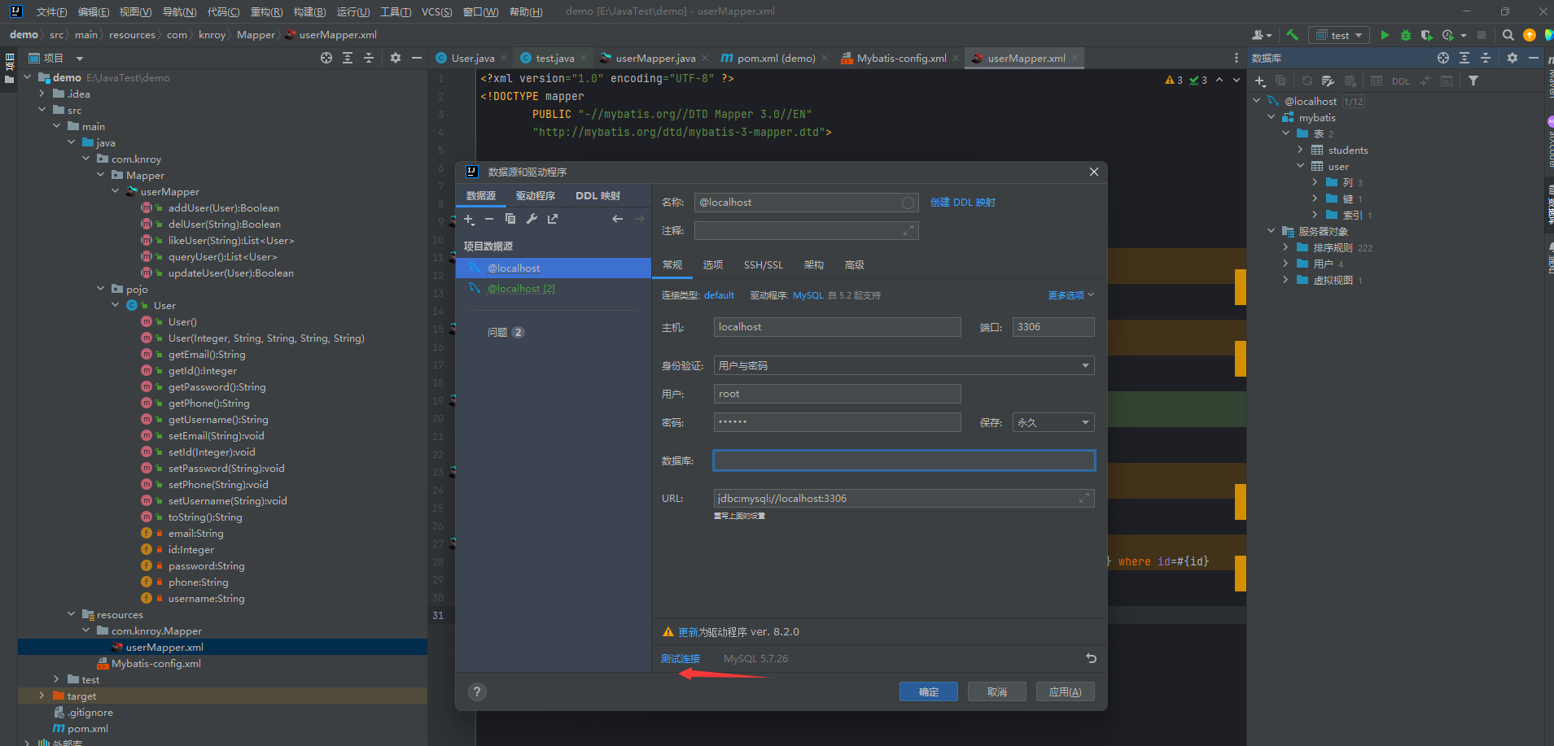This screenshot has width=1554, height=746.
Task: Open the 身份验证 authentication dropdown
Action: [x=904, y=366]
